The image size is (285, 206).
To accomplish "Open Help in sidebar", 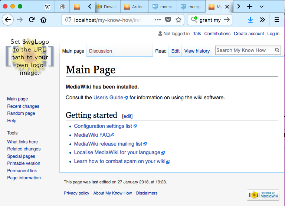I will point(12,121).
